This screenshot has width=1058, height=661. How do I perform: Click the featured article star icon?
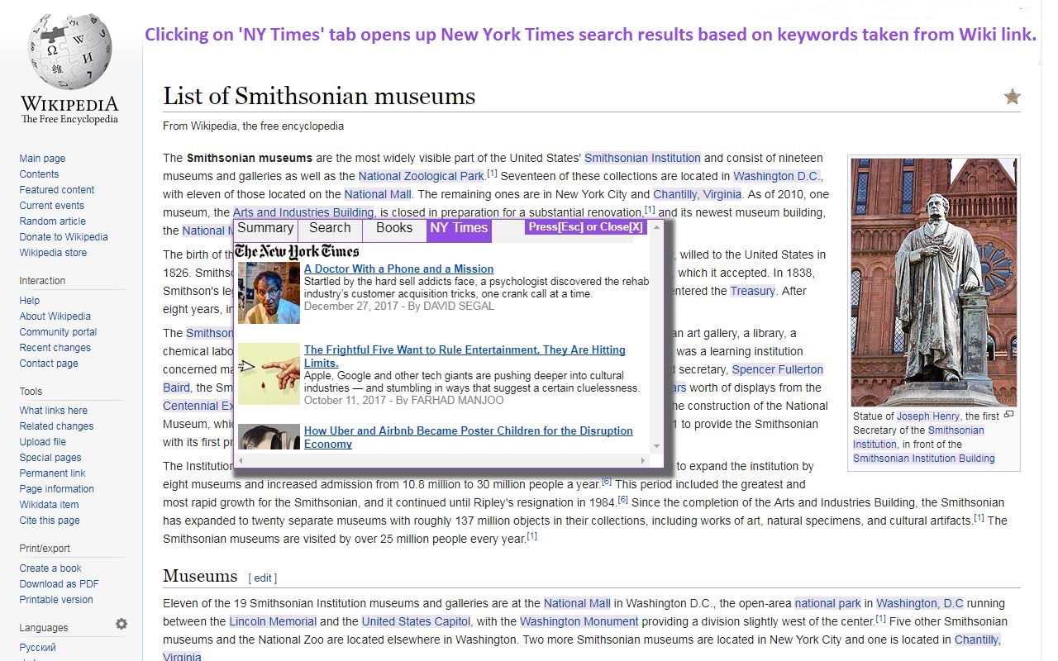1013,97
